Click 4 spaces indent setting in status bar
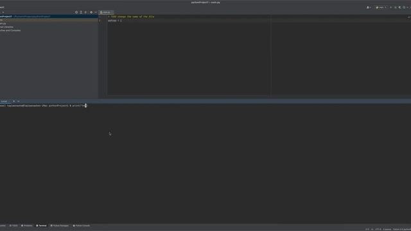This screenshot has height=231, width=411. (x=387, y=230)
